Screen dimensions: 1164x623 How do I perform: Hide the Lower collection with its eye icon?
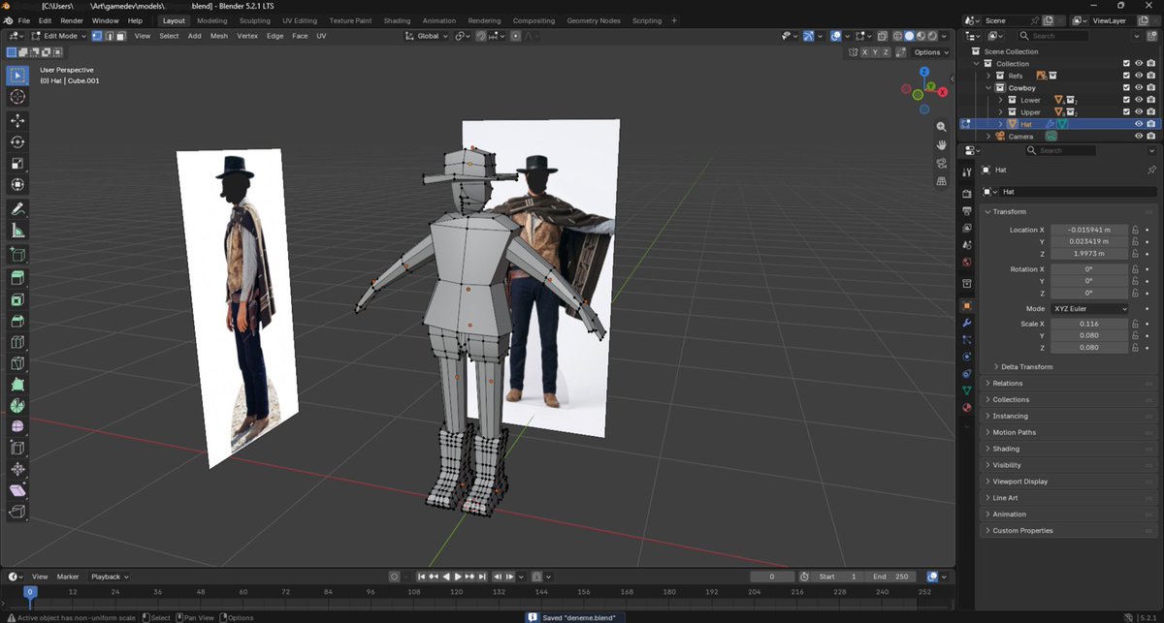coord(1139,100)
